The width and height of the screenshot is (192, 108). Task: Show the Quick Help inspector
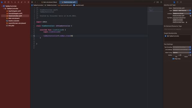[181, 2]
